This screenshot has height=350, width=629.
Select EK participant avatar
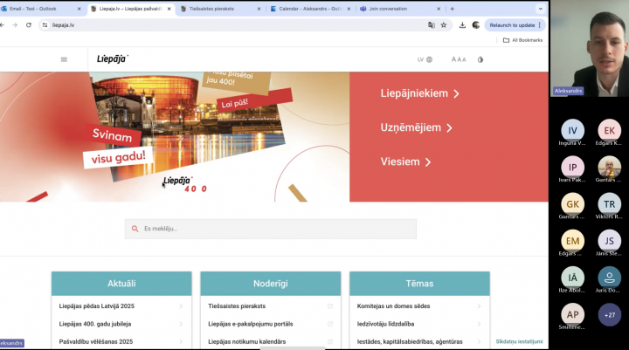click(x=610, y=130)
